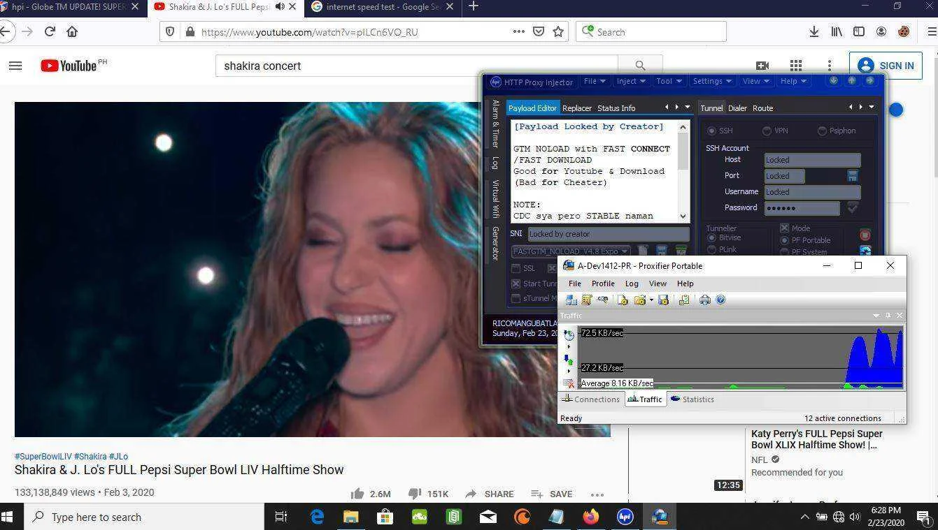Toggle Start Tunnel checkbox

click(x=516, y=284)
